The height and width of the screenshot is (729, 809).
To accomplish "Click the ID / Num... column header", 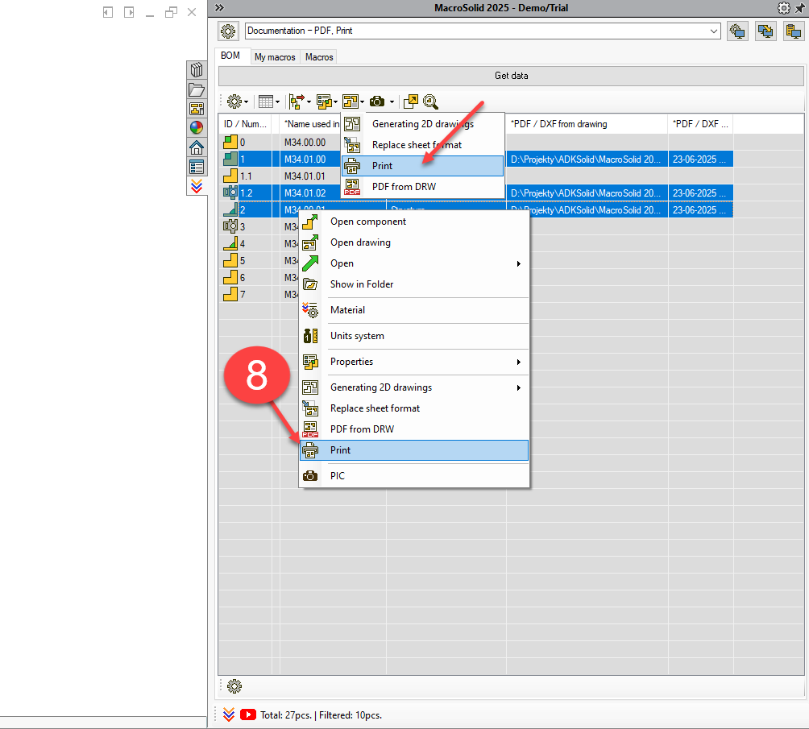I will 246,124.
